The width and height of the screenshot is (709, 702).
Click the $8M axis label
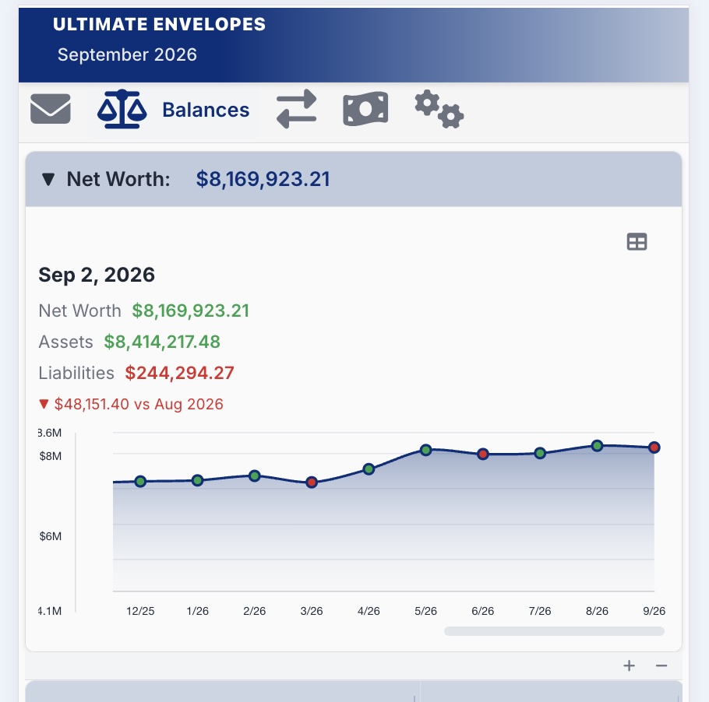(x=50, y=456)
